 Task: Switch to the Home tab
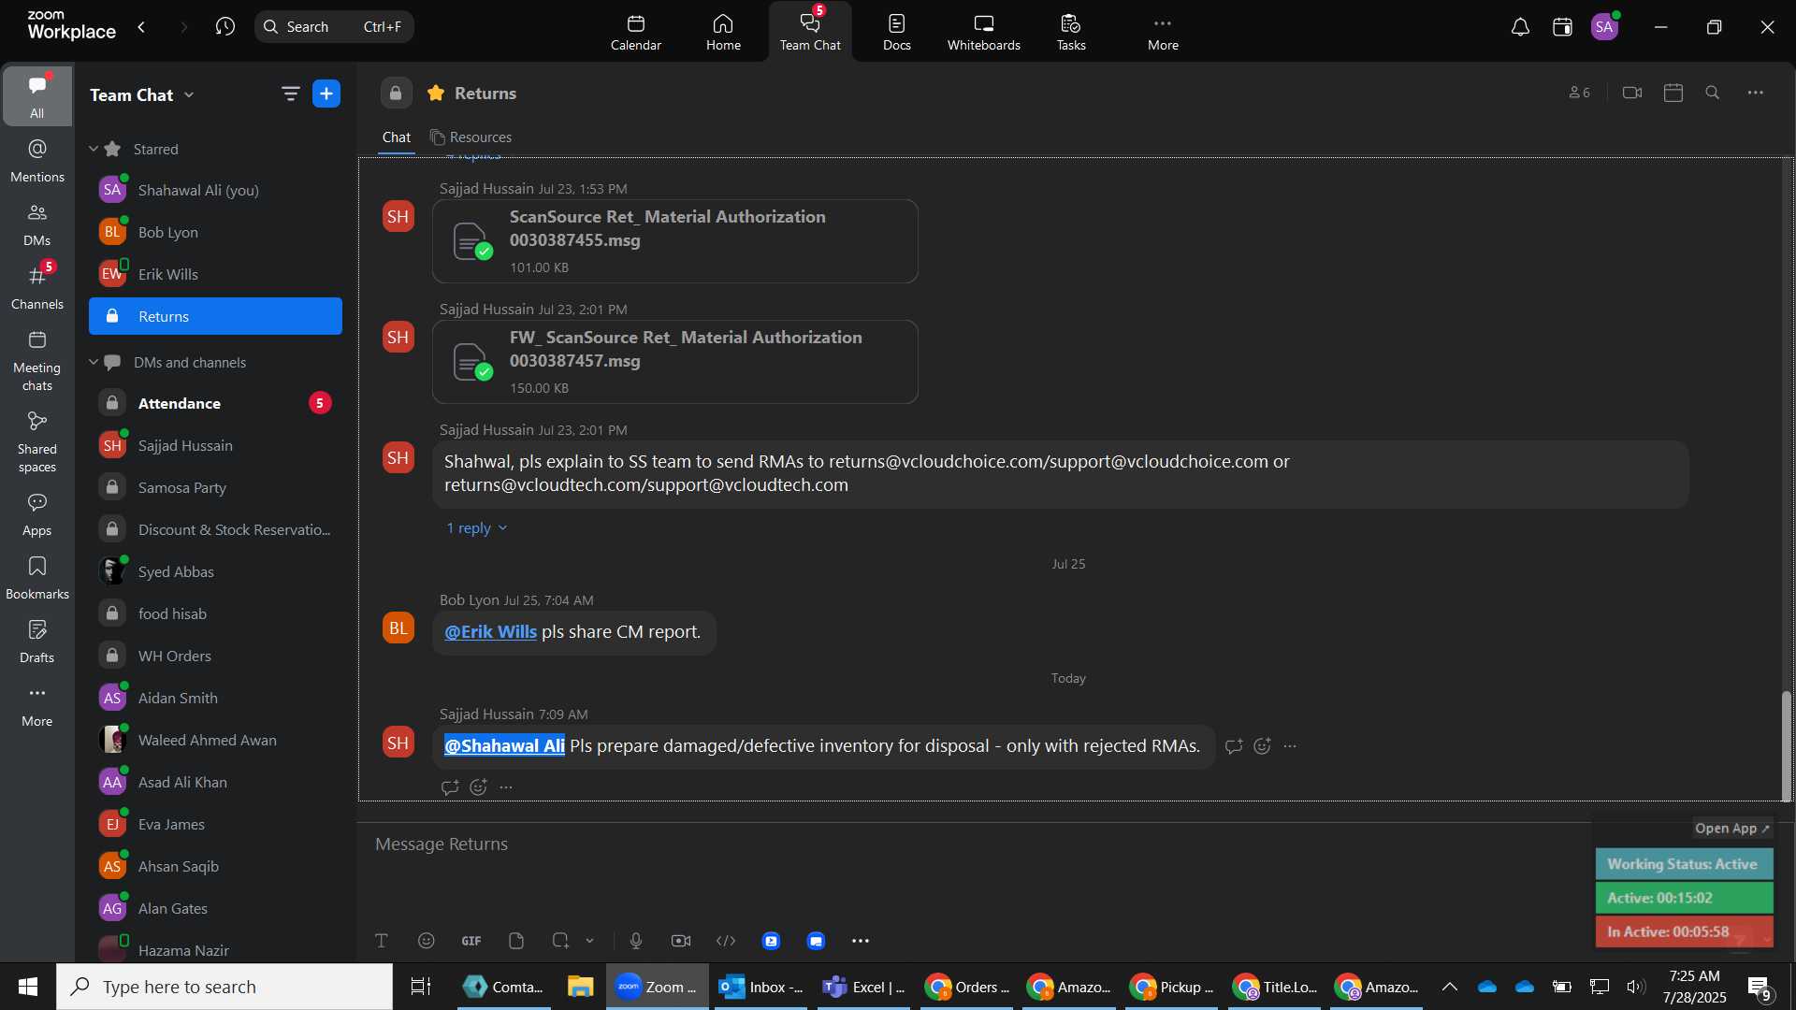coord(723,33)
